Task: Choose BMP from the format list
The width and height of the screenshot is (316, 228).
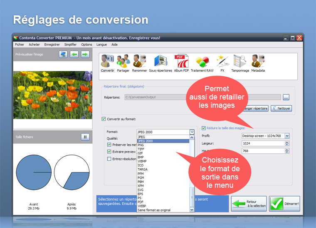Action: tap(163, 157)
